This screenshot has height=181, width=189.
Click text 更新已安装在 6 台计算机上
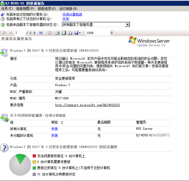(x=57, y=168)
